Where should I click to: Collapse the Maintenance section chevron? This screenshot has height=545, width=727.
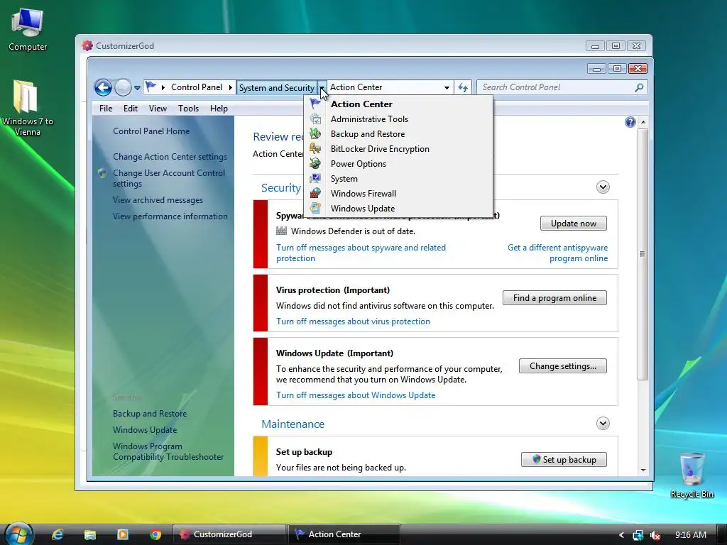point(603,423)
